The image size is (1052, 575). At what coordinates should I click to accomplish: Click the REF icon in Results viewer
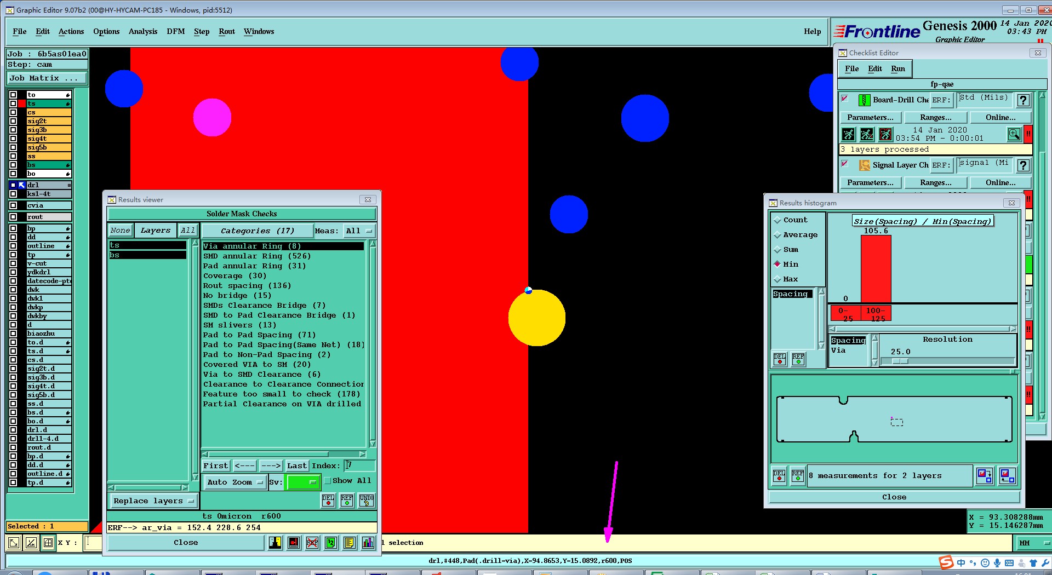[x=347, y=500]
